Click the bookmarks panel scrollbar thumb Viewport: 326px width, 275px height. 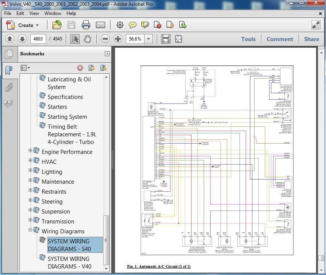pos(106,240)
